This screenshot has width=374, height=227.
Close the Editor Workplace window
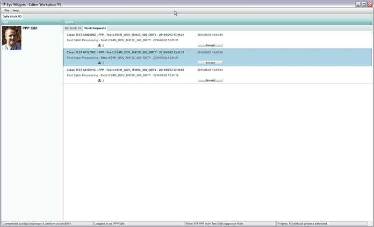tap(370, 4)
